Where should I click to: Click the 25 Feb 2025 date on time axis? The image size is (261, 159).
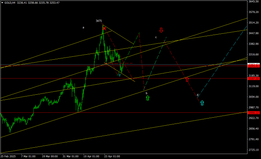pyautogui.click(x=8, y=156)
